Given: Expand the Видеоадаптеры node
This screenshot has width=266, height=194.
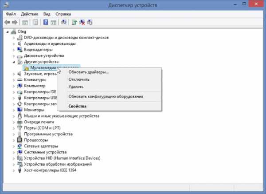Looking at the screenshot, I should coord(14,50).
